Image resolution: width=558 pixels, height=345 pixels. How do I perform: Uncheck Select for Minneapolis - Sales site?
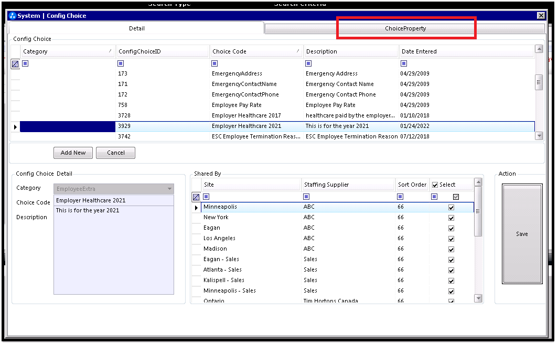click(x=451, y=292)
